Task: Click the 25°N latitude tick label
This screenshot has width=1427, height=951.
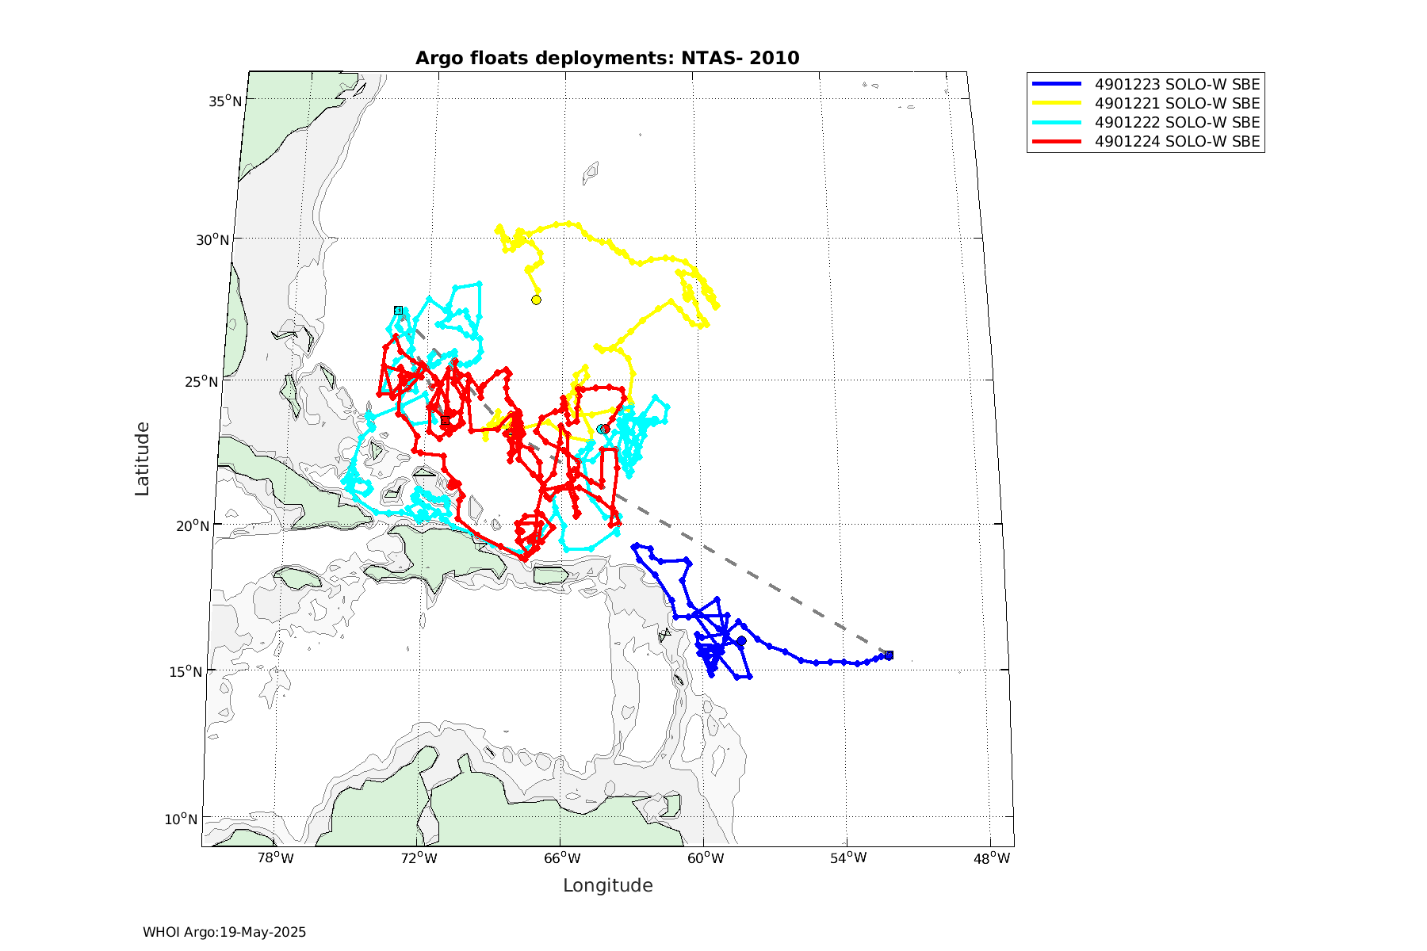Action: [x=201, y=382]
